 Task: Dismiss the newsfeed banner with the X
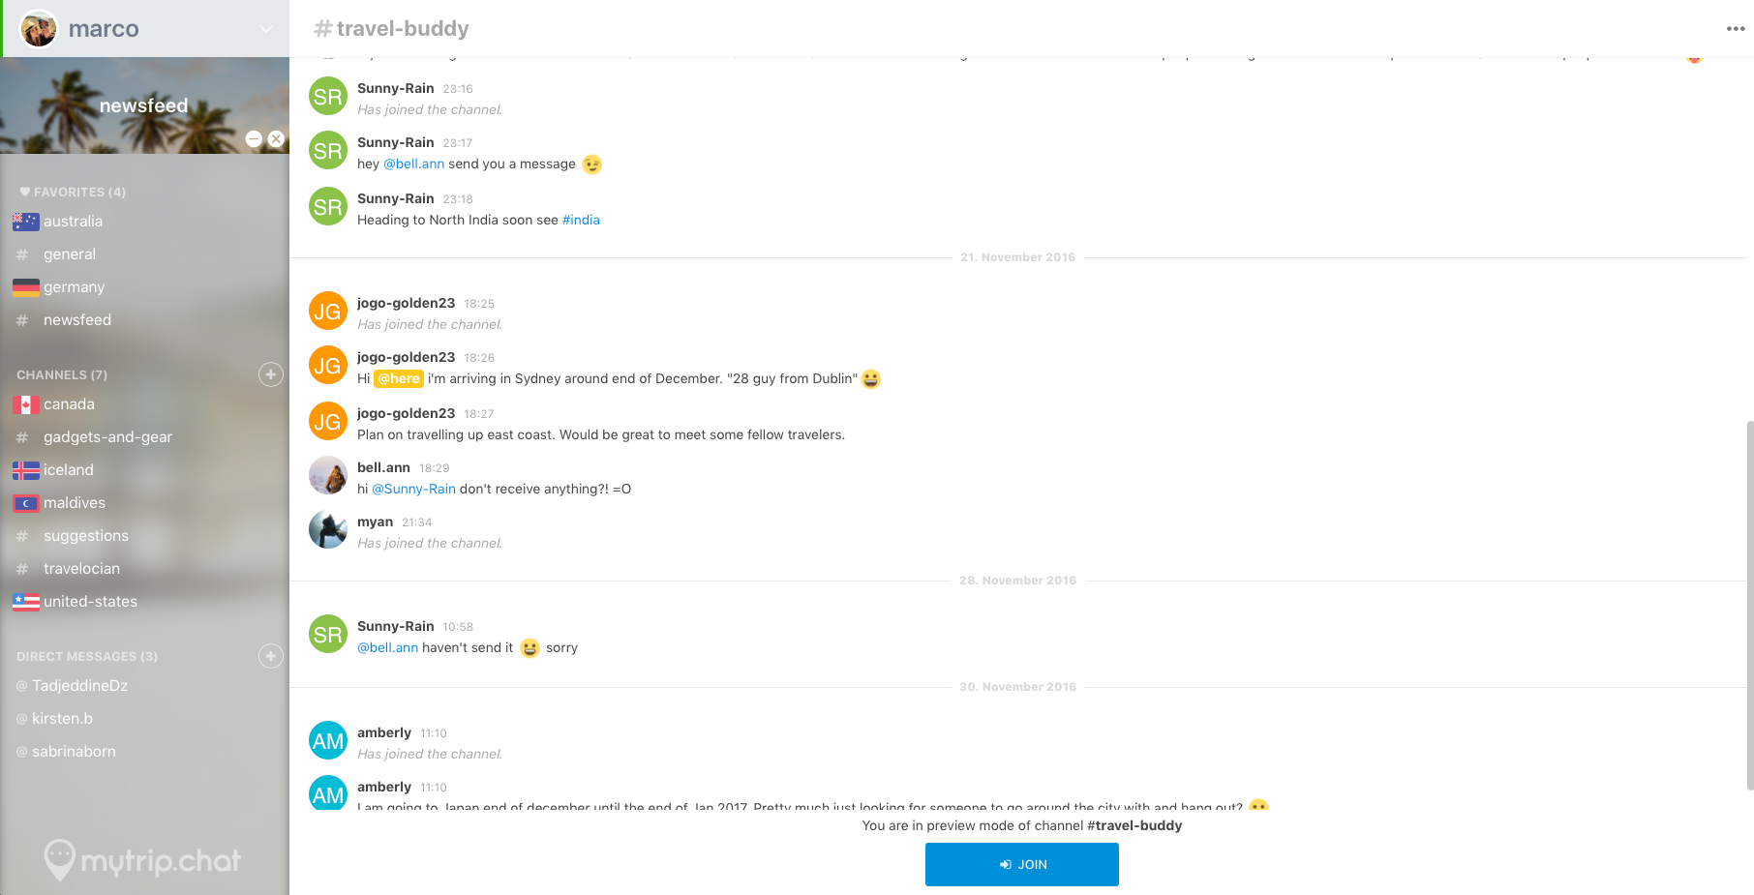tap(277, 139)
